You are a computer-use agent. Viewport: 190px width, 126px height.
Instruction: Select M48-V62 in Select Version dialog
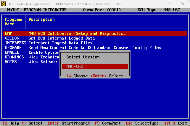click(x=95, y=67)
